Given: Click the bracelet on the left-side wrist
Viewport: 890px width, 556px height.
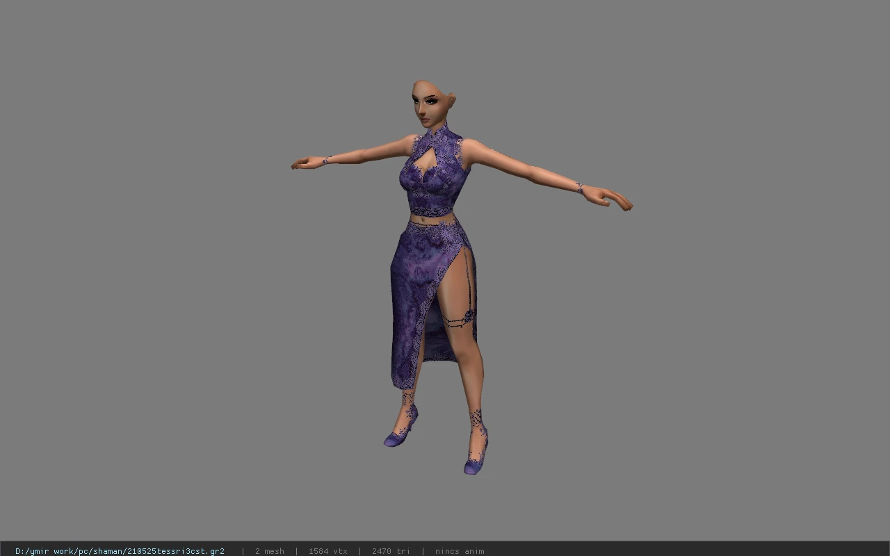Looking at the screenshot, I should pyautogui.click(x=325, y=161).
